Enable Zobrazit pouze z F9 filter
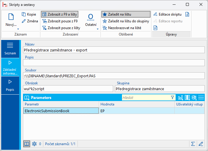Viewport: 208px width, 151px height. [60, 21]
